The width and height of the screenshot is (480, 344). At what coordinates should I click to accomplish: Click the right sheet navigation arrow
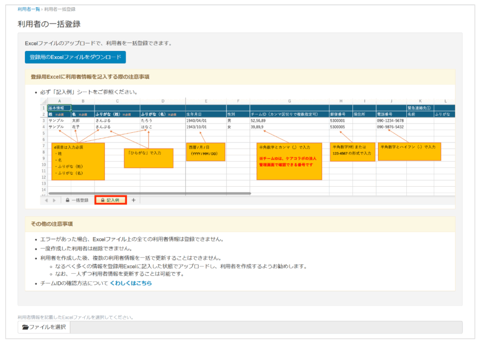point(53,199)
